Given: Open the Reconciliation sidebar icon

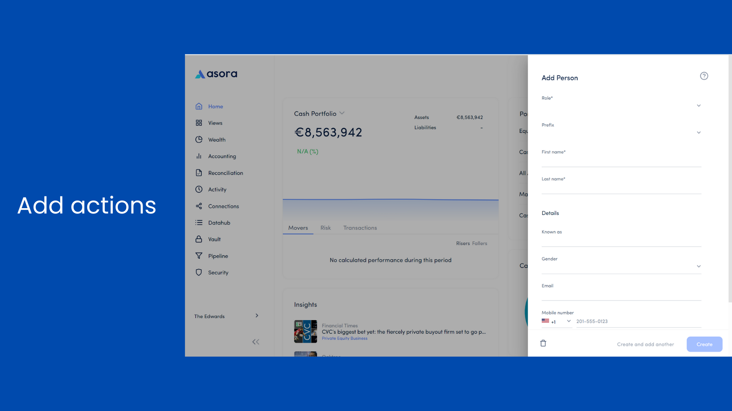Looking at the screenshot, I should point(199,173).
